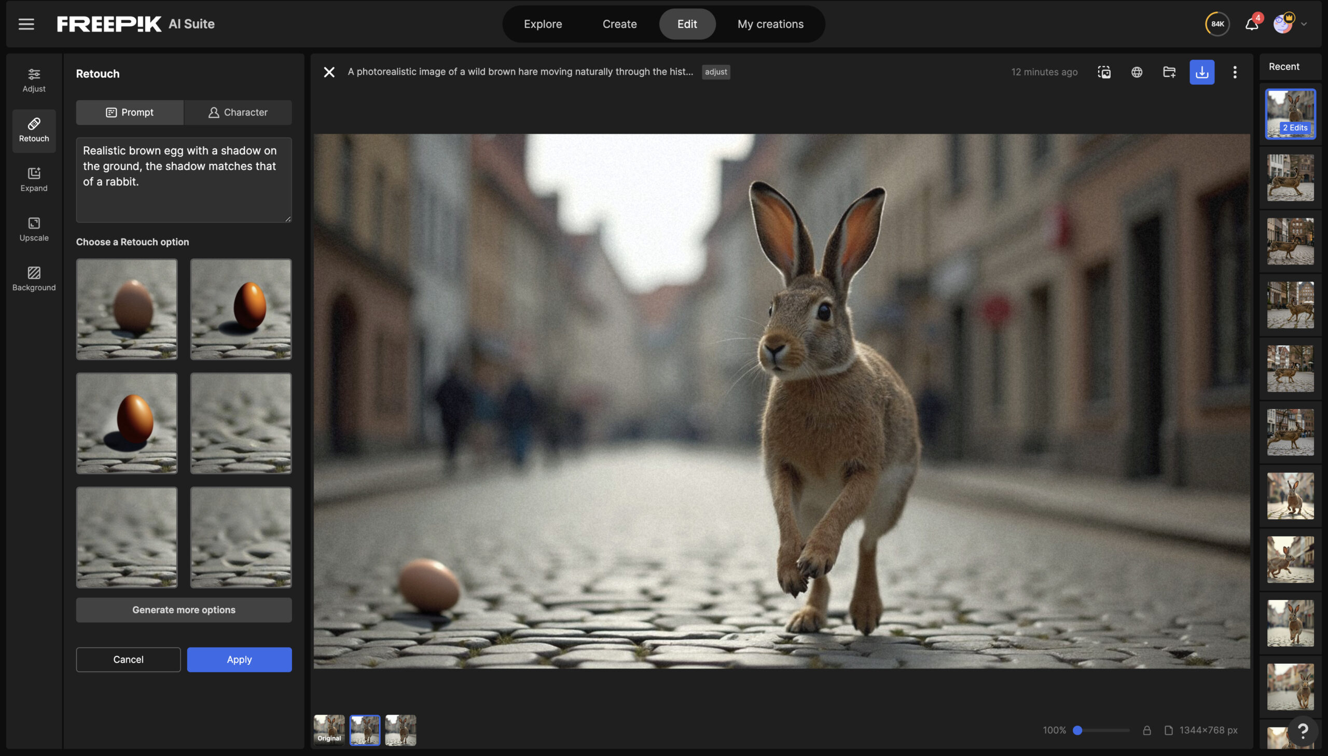Toggle the aspect ratio lock icon

click(x=1147, y=730)
